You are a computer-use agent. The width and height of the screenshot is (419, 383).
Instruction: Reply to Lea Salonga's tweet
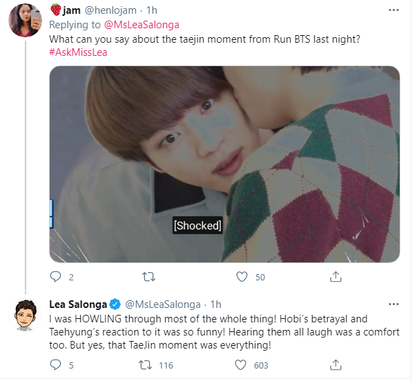click(x=57, y=365)
